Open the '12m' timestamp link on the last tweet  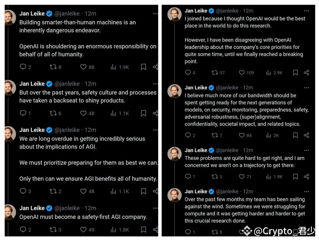click(248, 191)
